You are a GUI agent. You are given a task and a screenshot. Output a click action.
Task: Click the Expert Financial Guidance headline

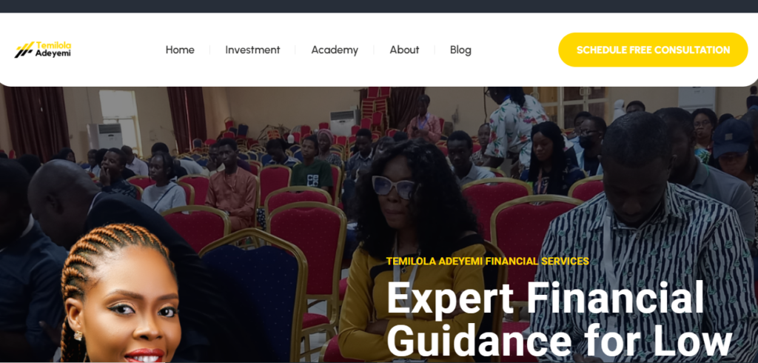(560, 321)
